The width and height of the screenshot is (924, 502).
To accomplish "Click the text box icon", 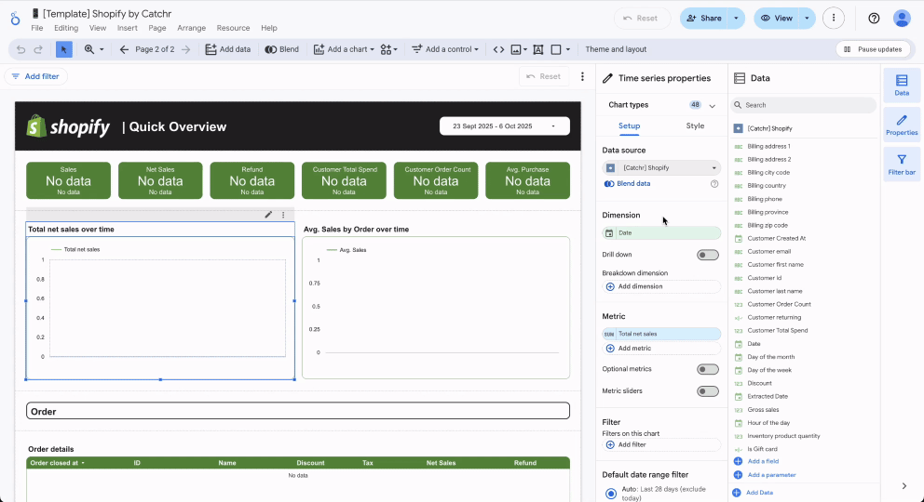I will [538, 49].
